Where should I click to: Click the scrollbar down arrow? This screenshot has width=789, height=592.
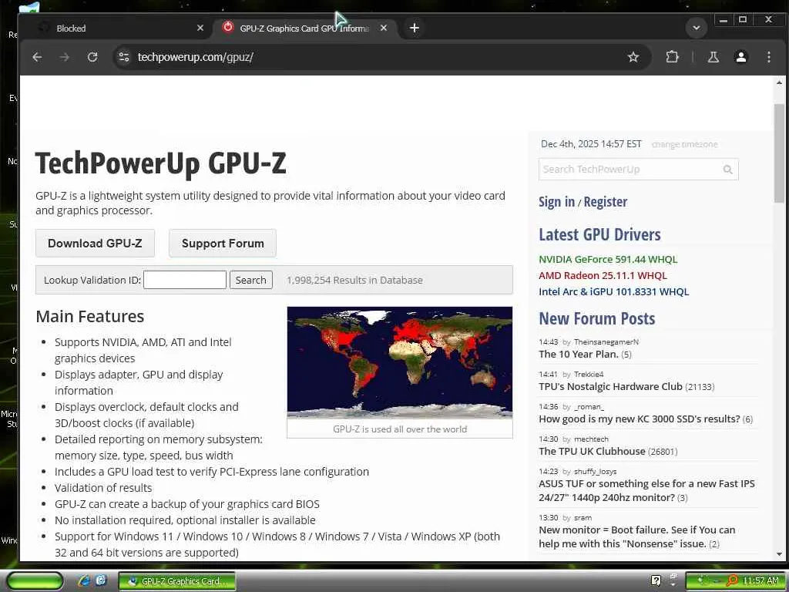pos(779,554)
